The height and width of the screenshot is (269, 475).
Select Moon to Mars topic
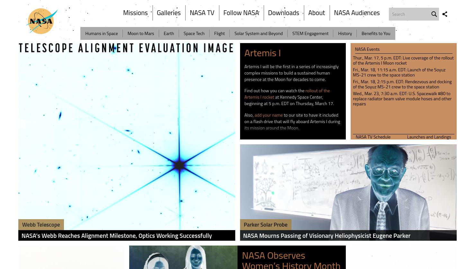coord(141,33)
